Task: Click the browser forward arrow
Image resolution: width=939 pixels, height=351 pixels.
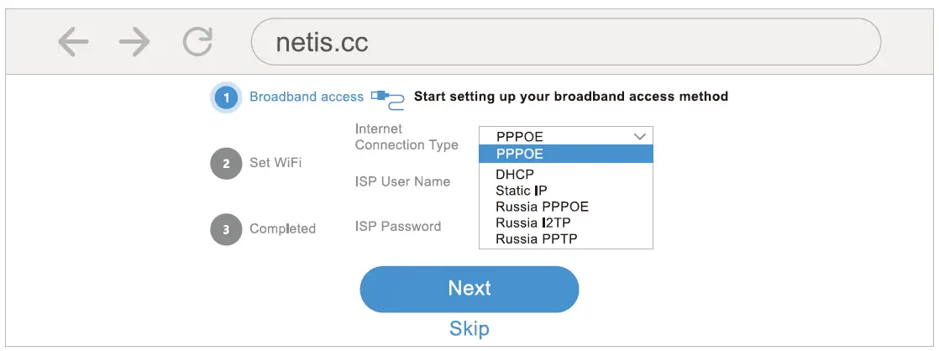Action: (134, 42)
